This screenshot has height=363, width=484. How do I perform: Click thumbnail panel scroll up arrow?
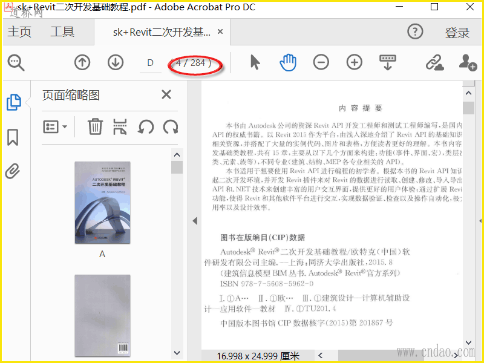click(x=177, y=155)
